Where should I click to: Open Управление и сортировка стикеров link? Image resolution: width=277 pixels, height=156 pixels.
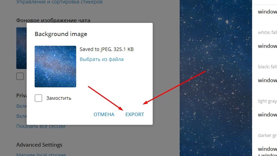(59, 2)
